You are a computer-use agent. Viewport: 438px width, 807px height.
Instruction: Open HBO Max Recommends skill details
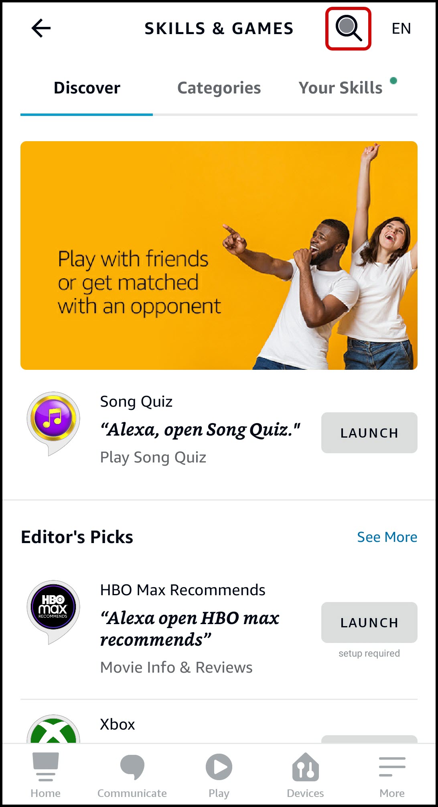182,590
